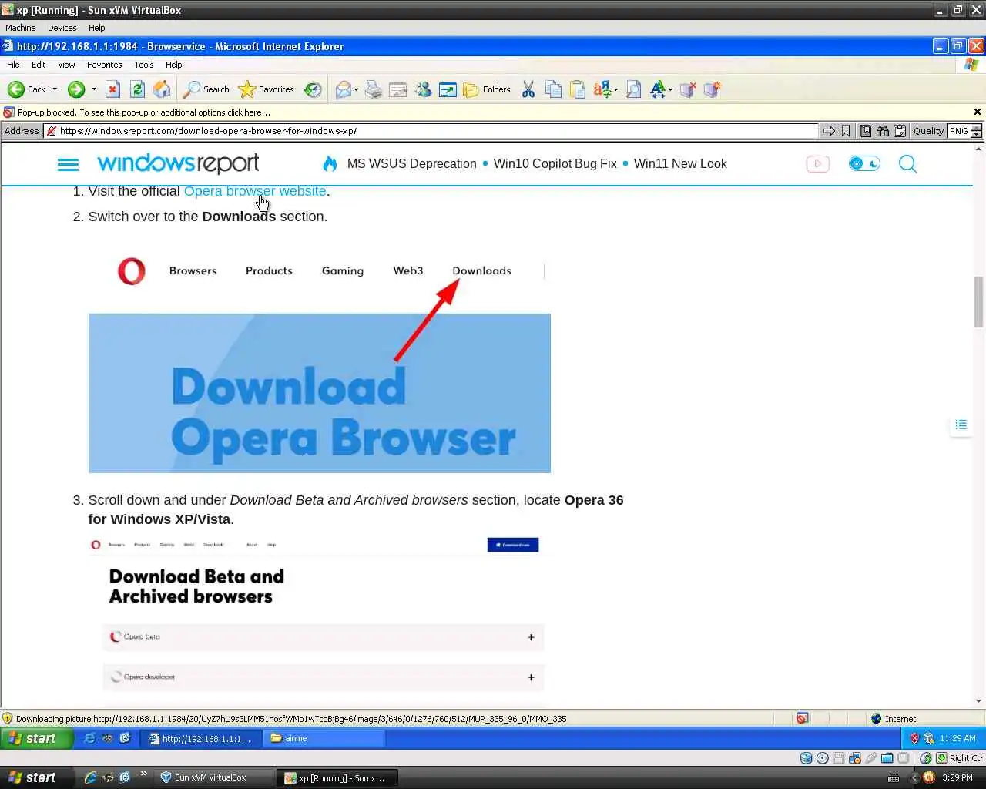Open the magnifier search on windowsreport header
This screenshot has width=986, height=789.
(x=908, y=164)
